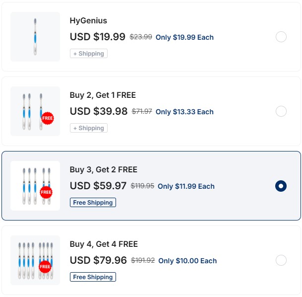Screen dimensions: 302x297
Task: Click the Only $10.00 Each text
Action: [x=187, y=261]
